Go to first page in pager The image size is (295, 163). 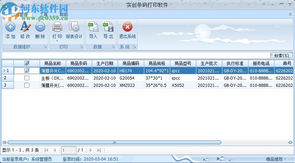point(46,150)
